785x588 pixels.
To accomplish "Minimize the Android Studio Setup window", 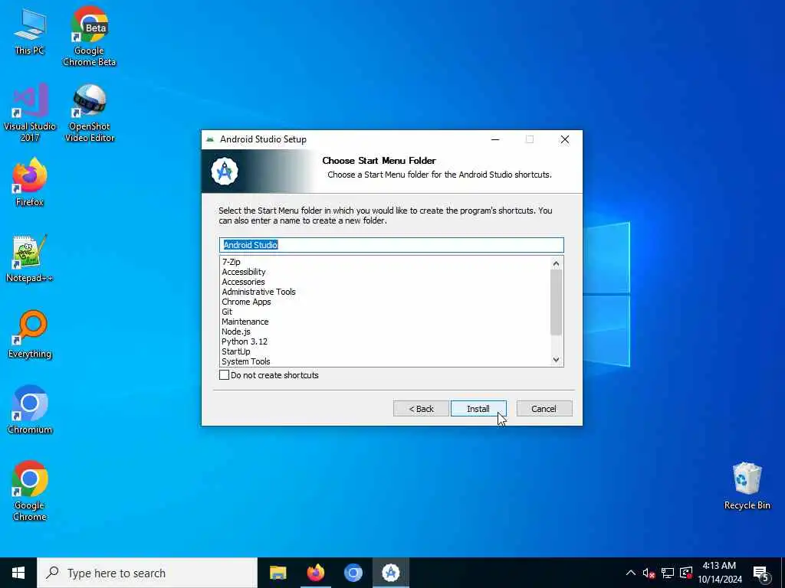I will (x=495, y=139).
